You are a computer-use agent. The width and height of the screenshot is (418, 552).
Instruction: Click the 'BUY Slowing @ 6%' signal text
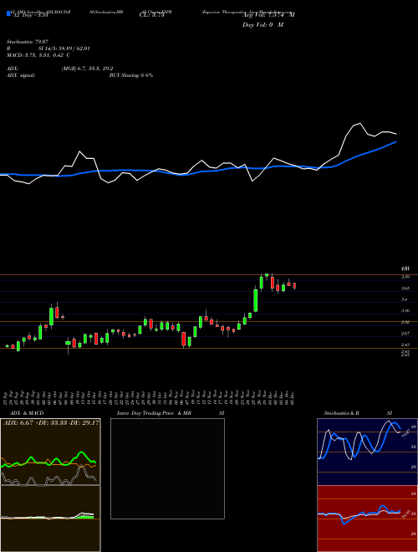(x=131, y=75)
